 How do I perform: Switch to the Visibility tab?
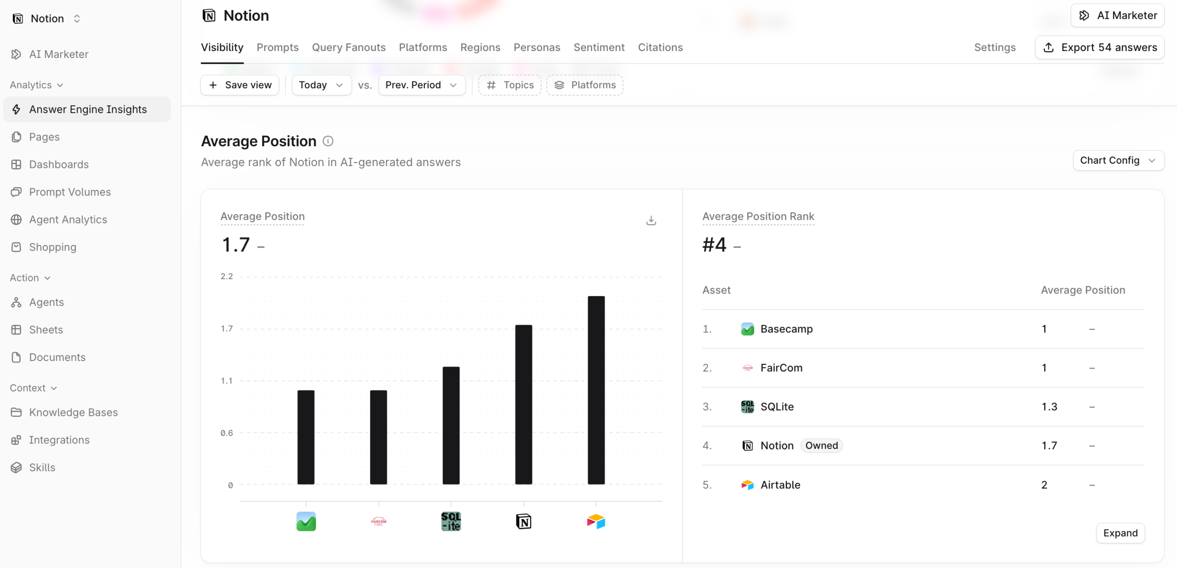[222, 47]
